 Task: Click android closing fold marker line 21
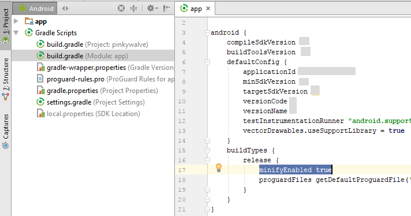[207, 209]
